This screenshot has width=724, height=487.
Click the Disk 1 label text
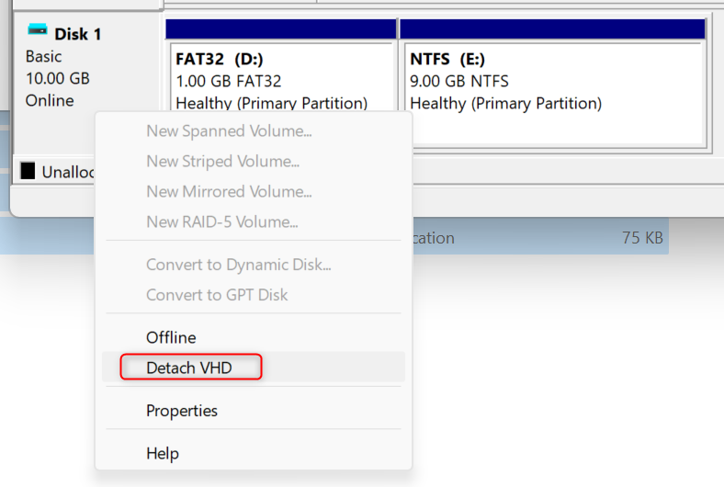(78, 34)
